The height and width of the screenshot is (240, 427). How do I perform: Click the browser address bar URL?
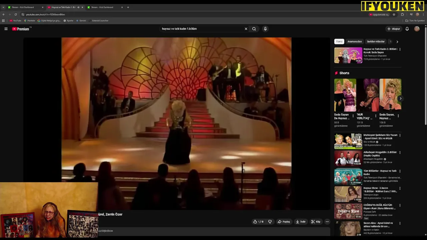tap(46, 15)
